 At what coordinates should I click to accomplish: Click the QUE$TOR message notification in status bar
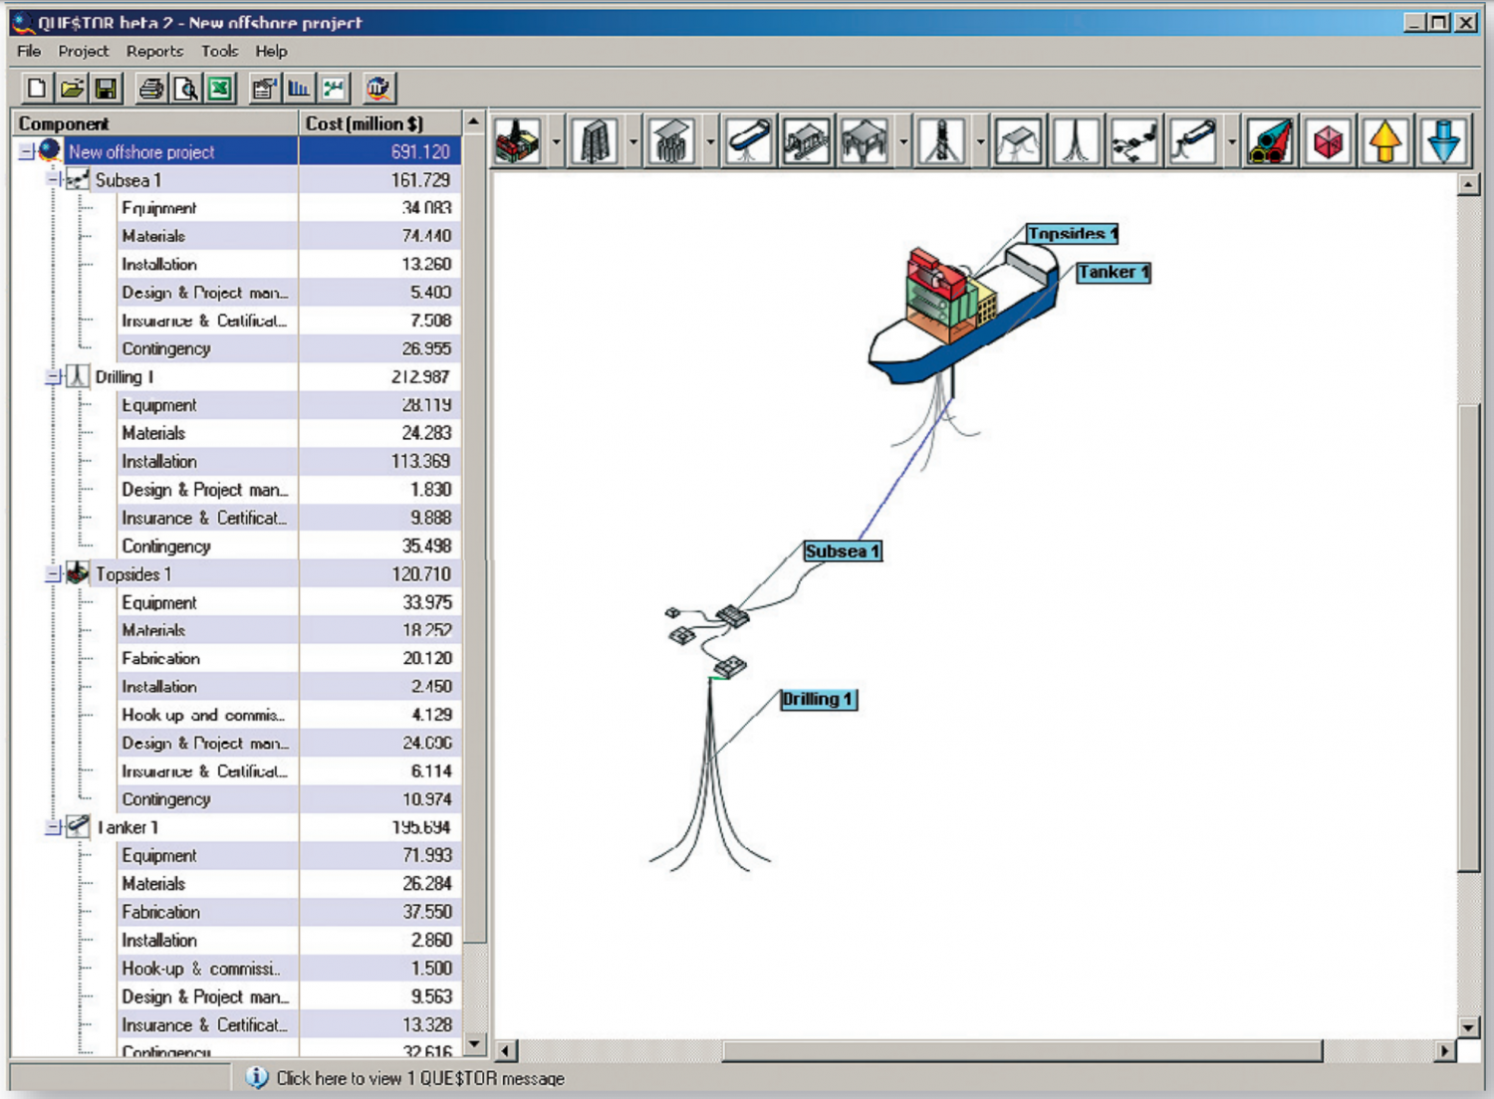(x=418, y=1078)
